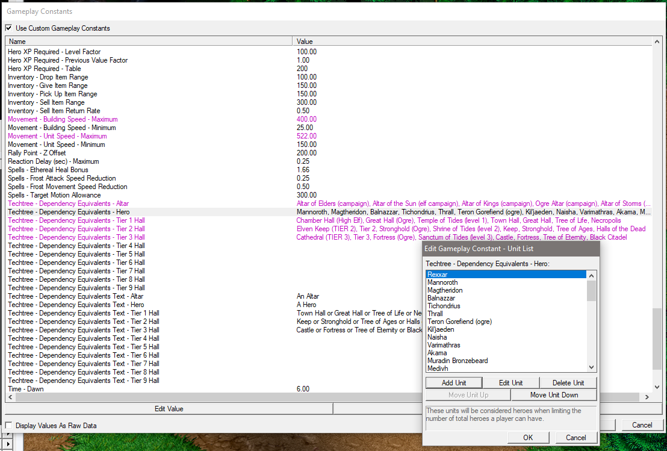Image resolution: width=667 pixels, height=451 pixels.
Task: Click unit list scroll up arrow
Action: 591,275
